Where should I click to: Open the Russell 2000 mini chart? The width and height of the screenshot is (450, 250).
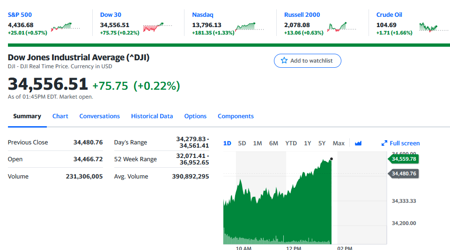(x=341, y=27)
